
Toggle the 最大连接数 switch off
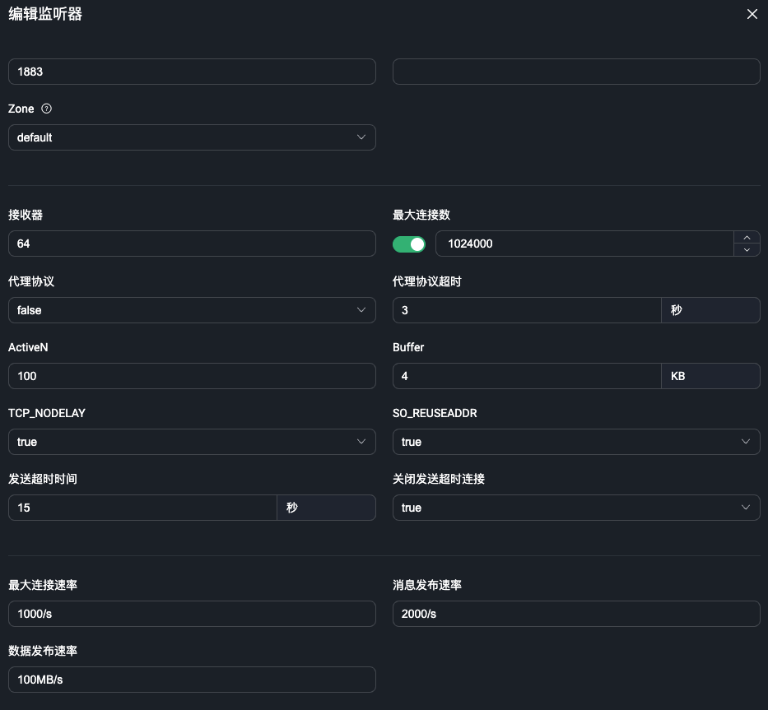tap(409, 244)
